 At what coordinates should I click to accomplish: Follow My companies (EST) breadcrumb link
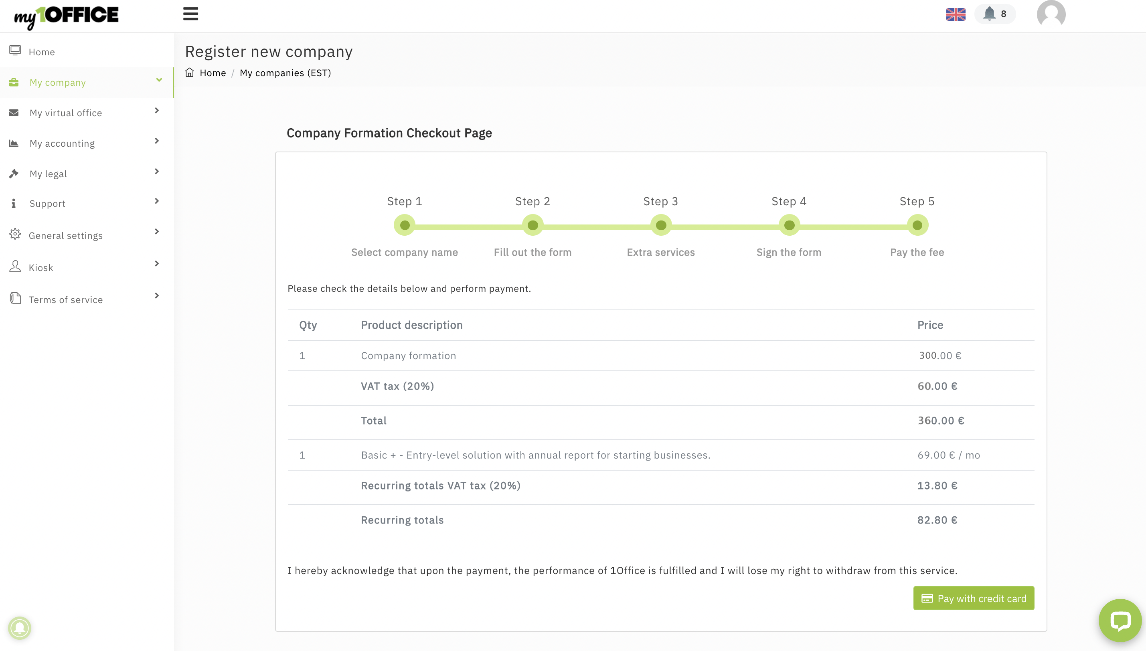pos(285,73)
